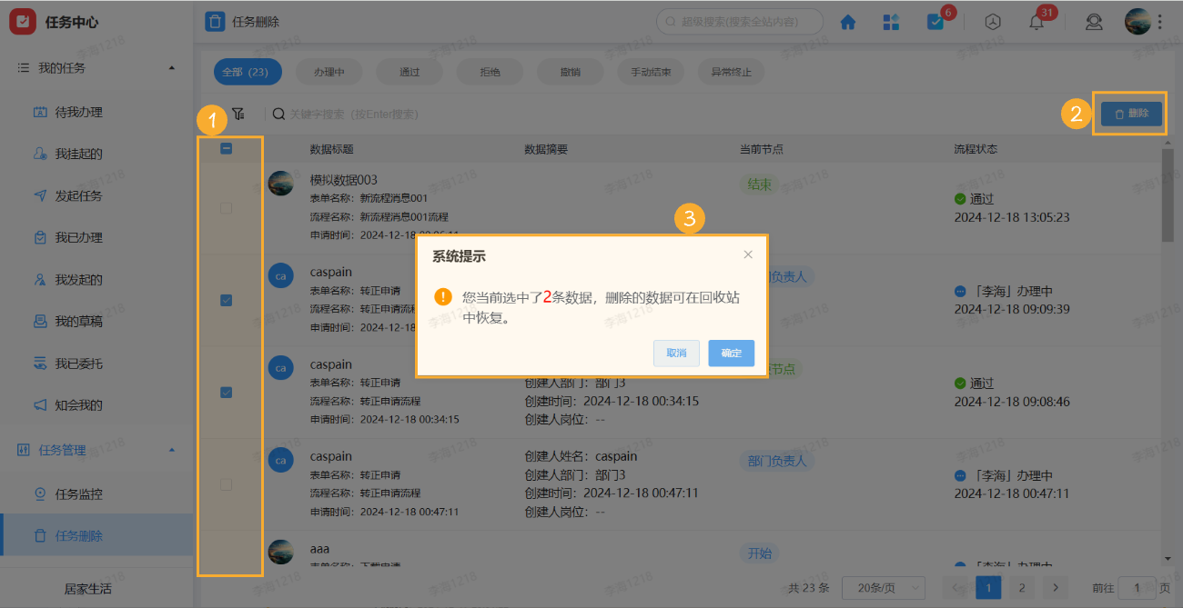Click the customer service headset icon
The image size is (1183, 608).
[1094, 21]
